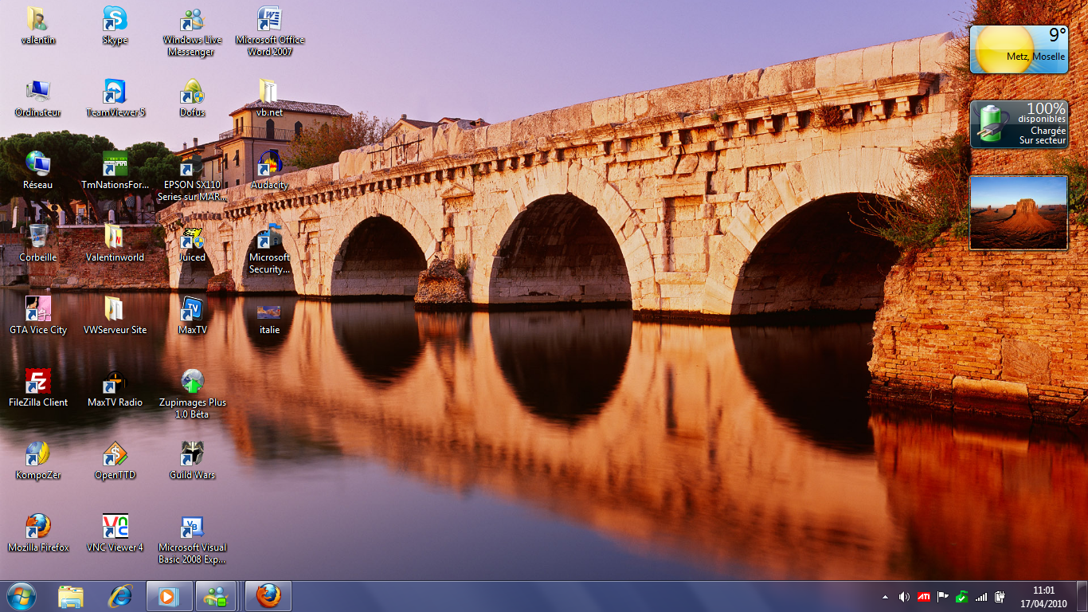Select the TeamViewer 5 shortcut

[x=115, y=98]
